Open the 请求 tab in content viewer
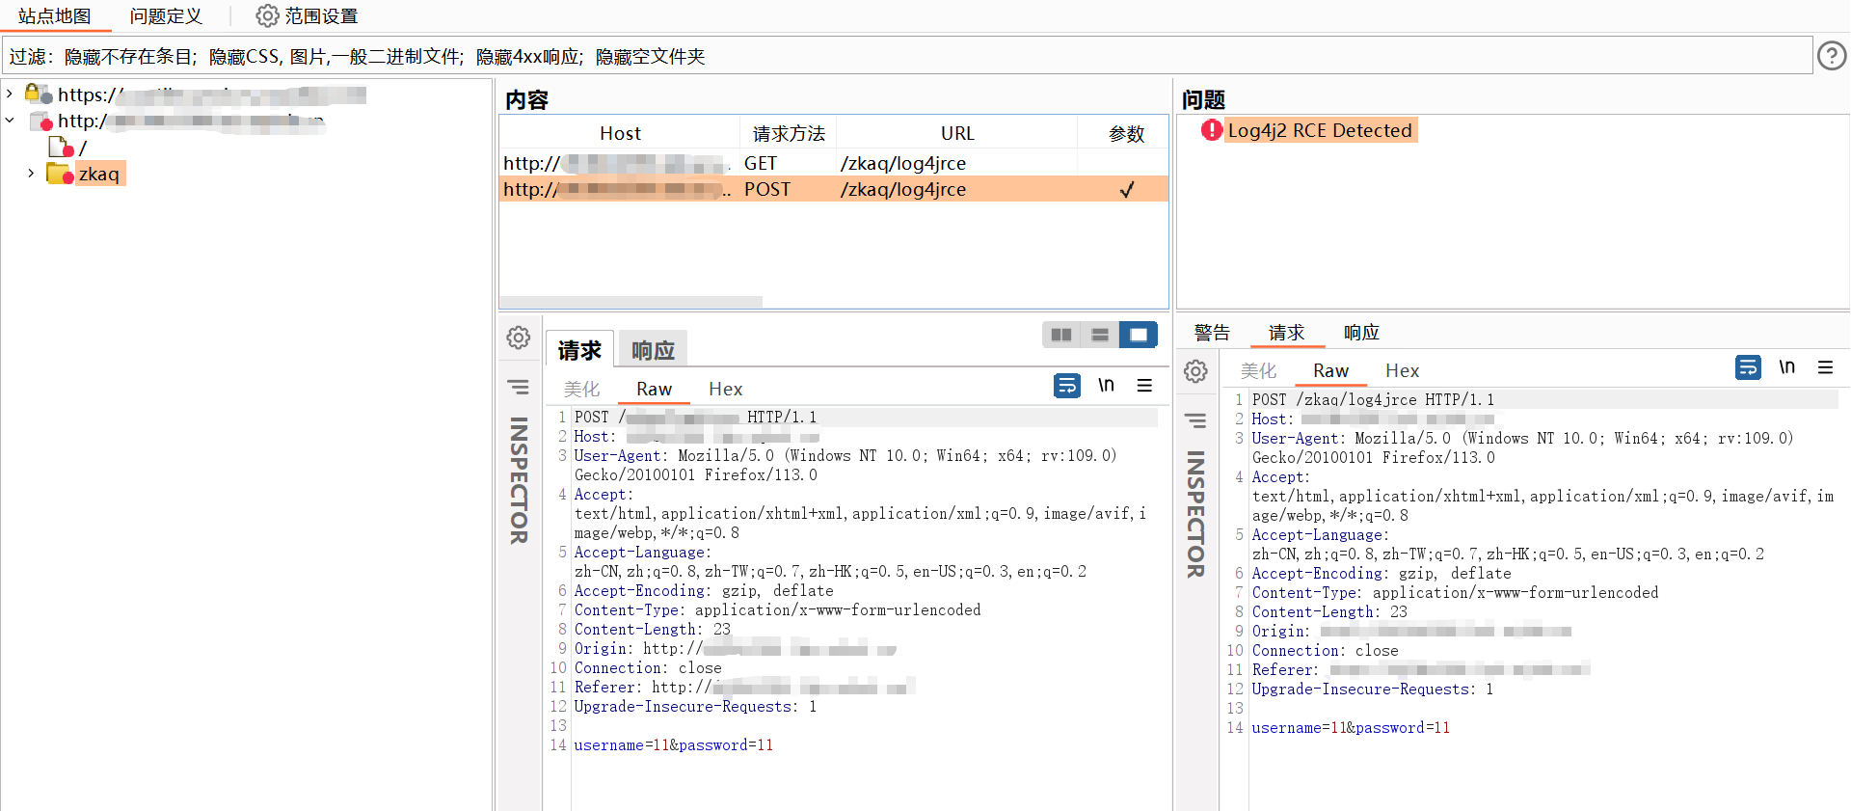 (579, 350)
